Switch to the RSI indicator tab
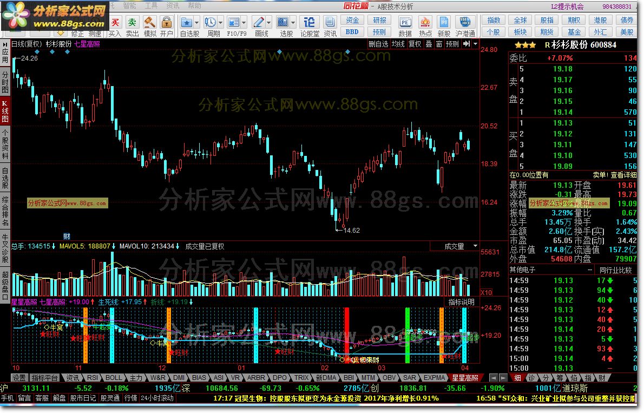Viewport: 644px width, 413px height. [93, 378]
